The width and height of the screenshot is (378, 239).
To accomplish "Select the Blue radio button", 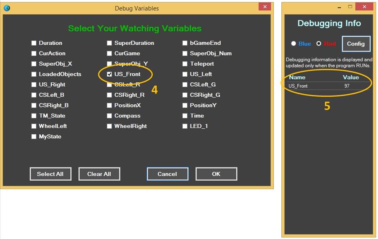I will (x=294, y=44).
